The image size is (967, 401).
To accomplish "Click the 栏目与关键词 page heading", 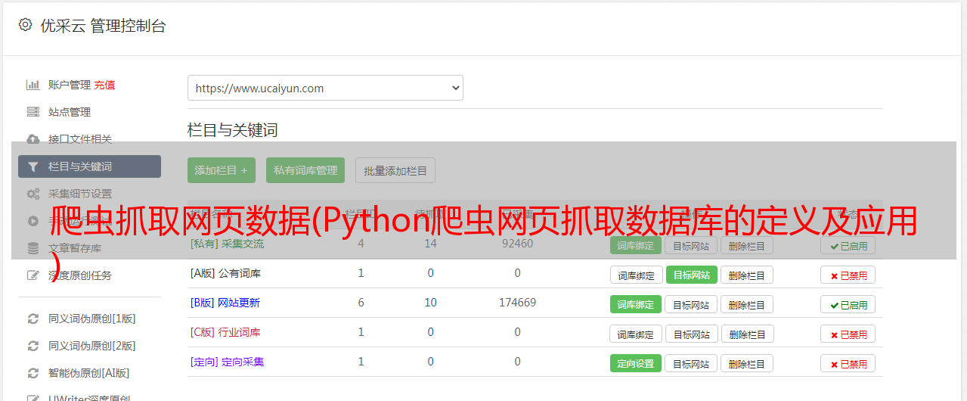I will [x=233, y=130].
